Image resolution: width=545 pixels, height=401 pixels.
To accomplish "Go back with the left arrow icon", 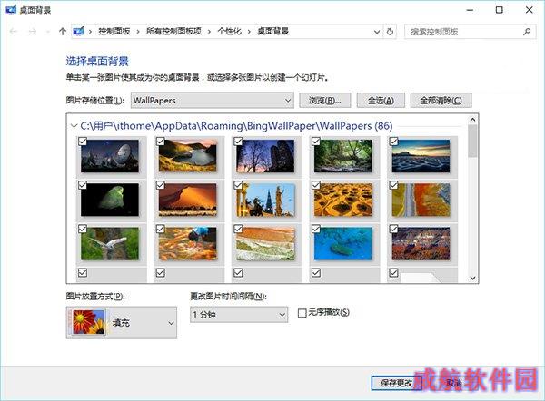I will point(14,32).
